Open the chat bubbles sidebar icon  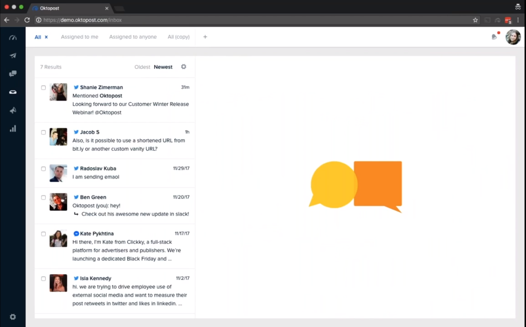click(13, 74)
